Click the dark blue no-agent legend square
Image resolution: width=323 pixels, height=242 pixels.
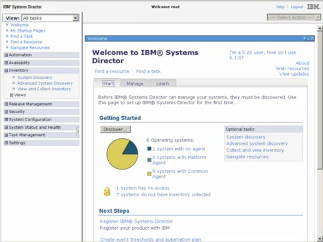149,149
